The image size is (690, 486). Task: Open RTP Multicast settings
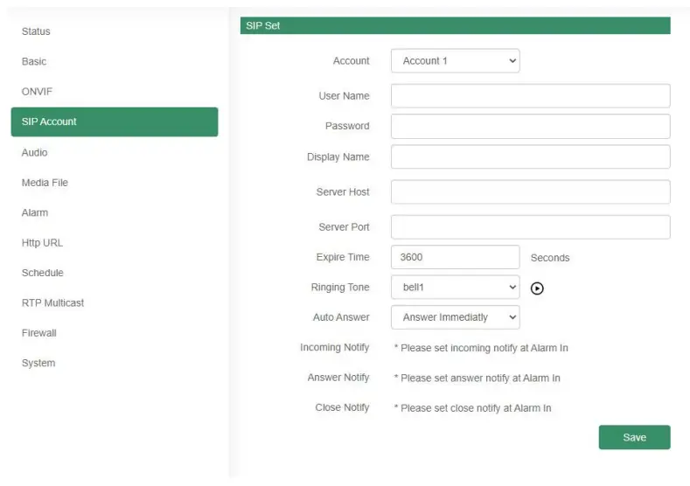click(x=52, y=302)
